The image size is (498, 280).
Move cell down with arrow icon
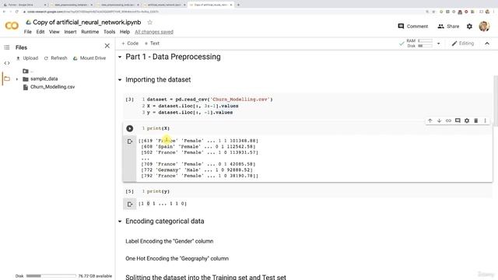[x=439, y=121]
